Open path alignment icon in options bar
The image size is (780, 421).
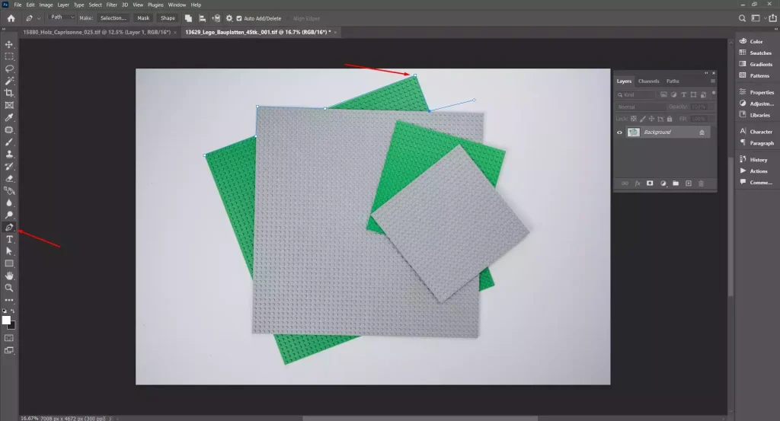pyautogui.click(x=203, y=18)
